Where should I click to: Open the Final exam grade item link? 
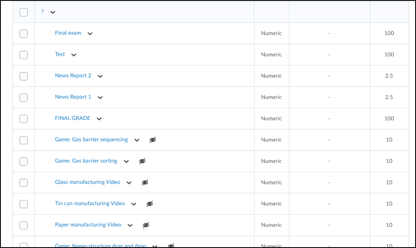(68, 33)
